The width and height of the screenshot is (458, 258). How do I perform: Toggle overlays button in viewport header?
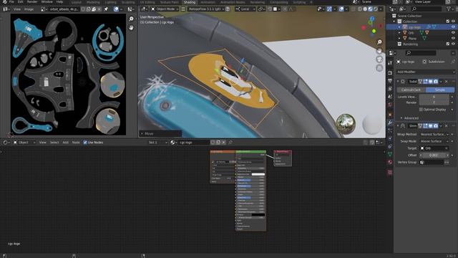click(341, 9)
